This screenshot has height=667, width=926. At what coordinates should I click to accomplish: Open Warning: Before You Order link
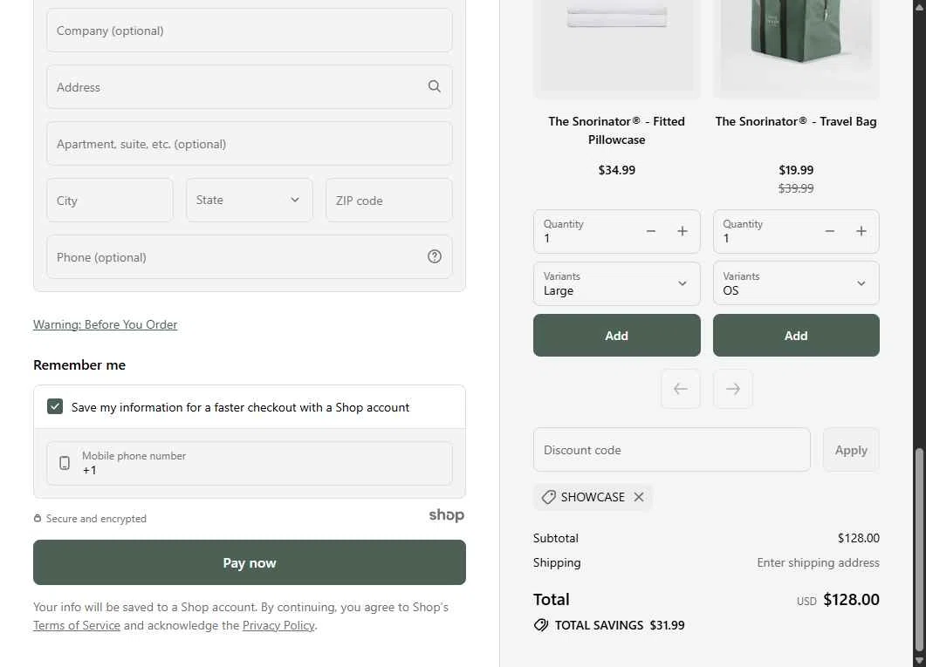(x=105, y=324)
